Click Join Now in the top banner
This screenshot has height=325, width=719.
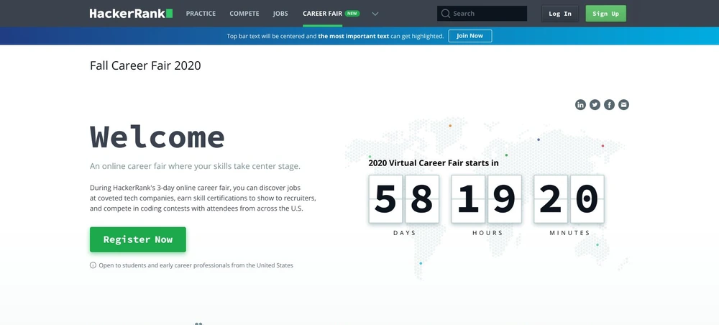tap(470, 36)
